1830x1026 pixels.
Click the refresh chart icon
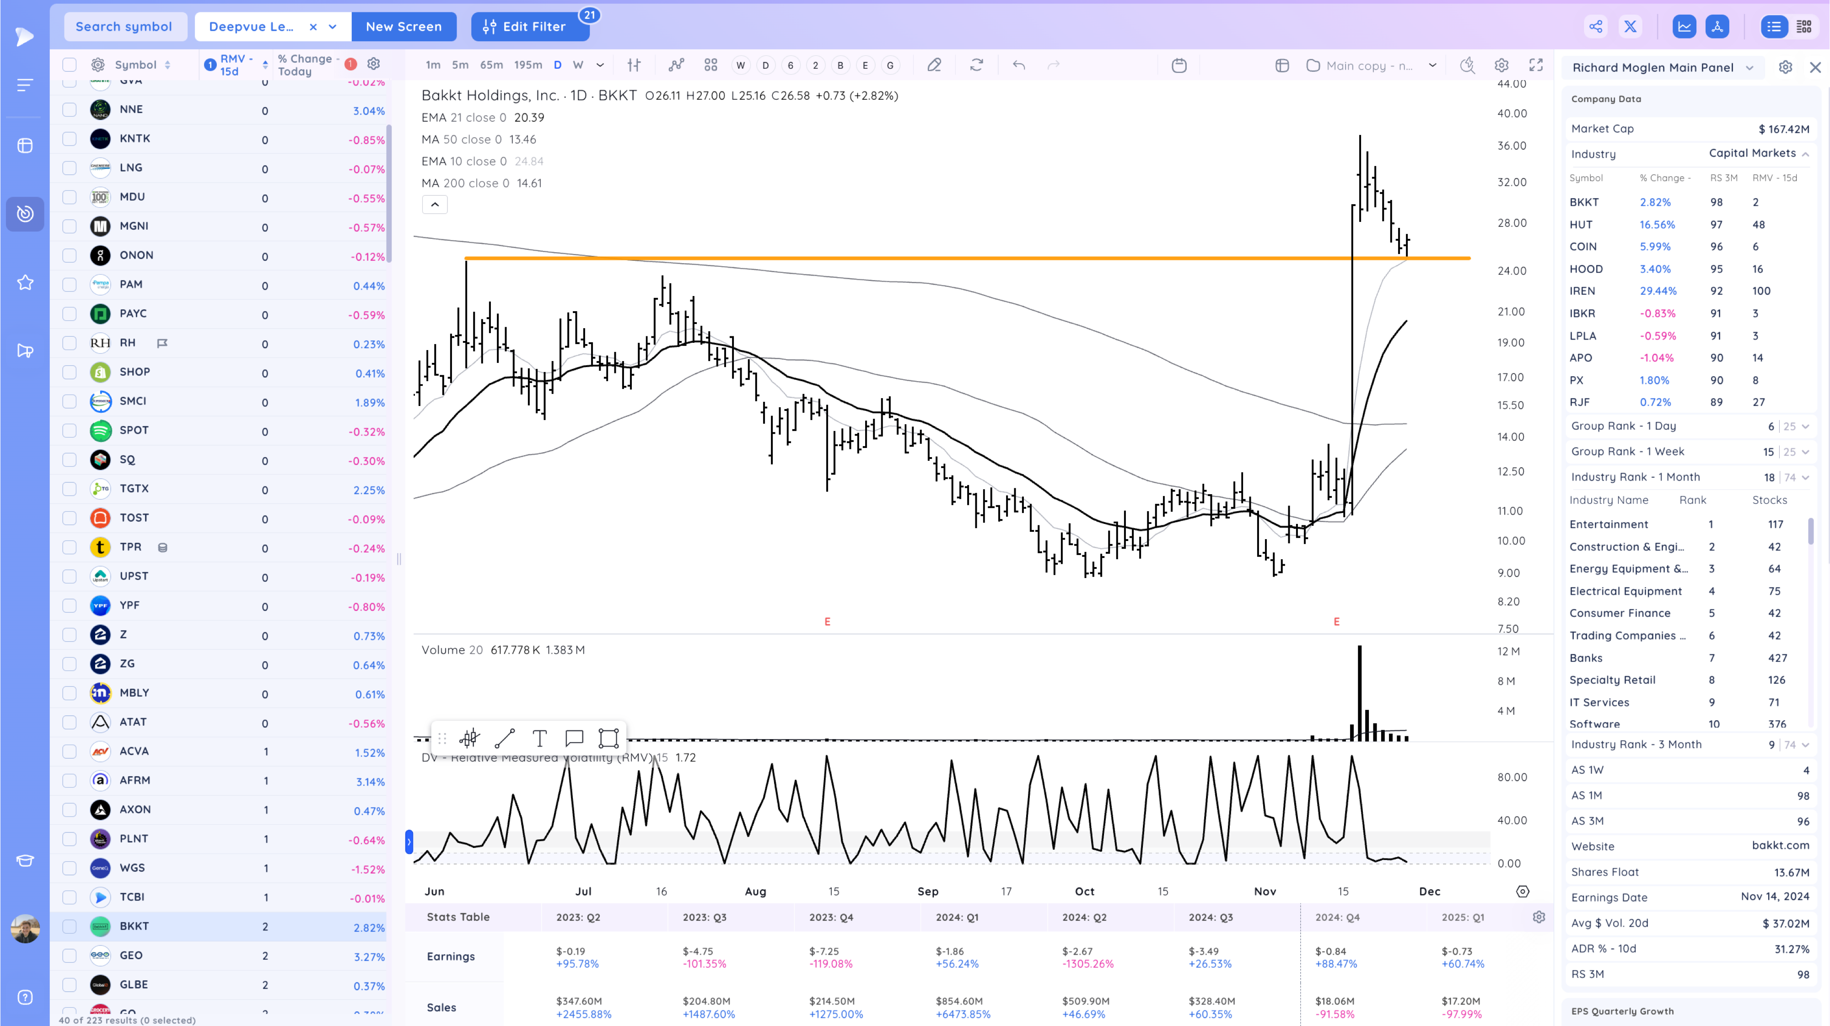point(977,65)
